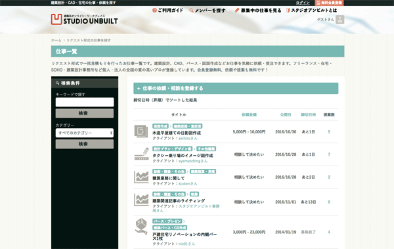The image size is (394, 249).
Task: Click proposal count 0 for ライティング job
Action: point(329,202)
